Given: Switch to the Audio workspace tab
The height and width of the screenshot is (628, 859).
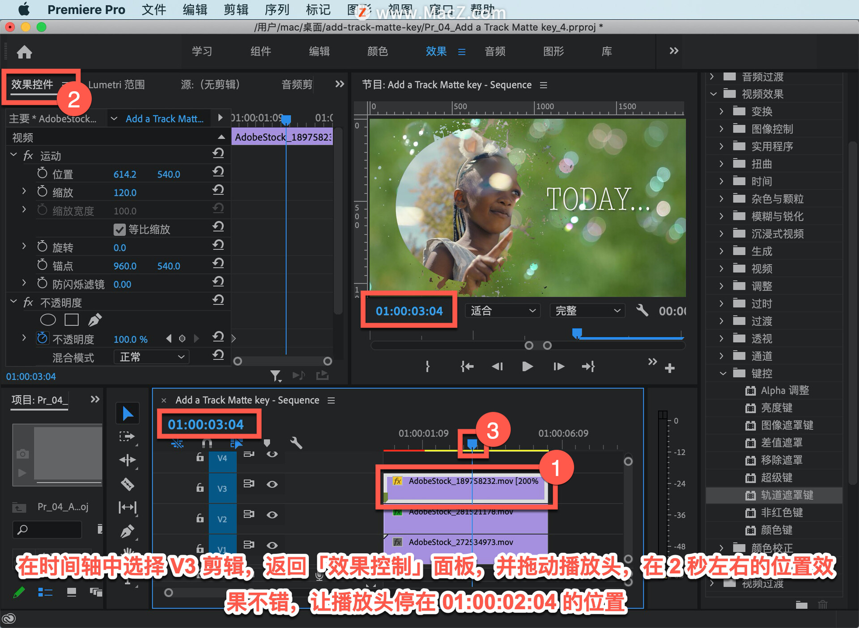Looking at the screenshot, I should (x=495, y=51).
